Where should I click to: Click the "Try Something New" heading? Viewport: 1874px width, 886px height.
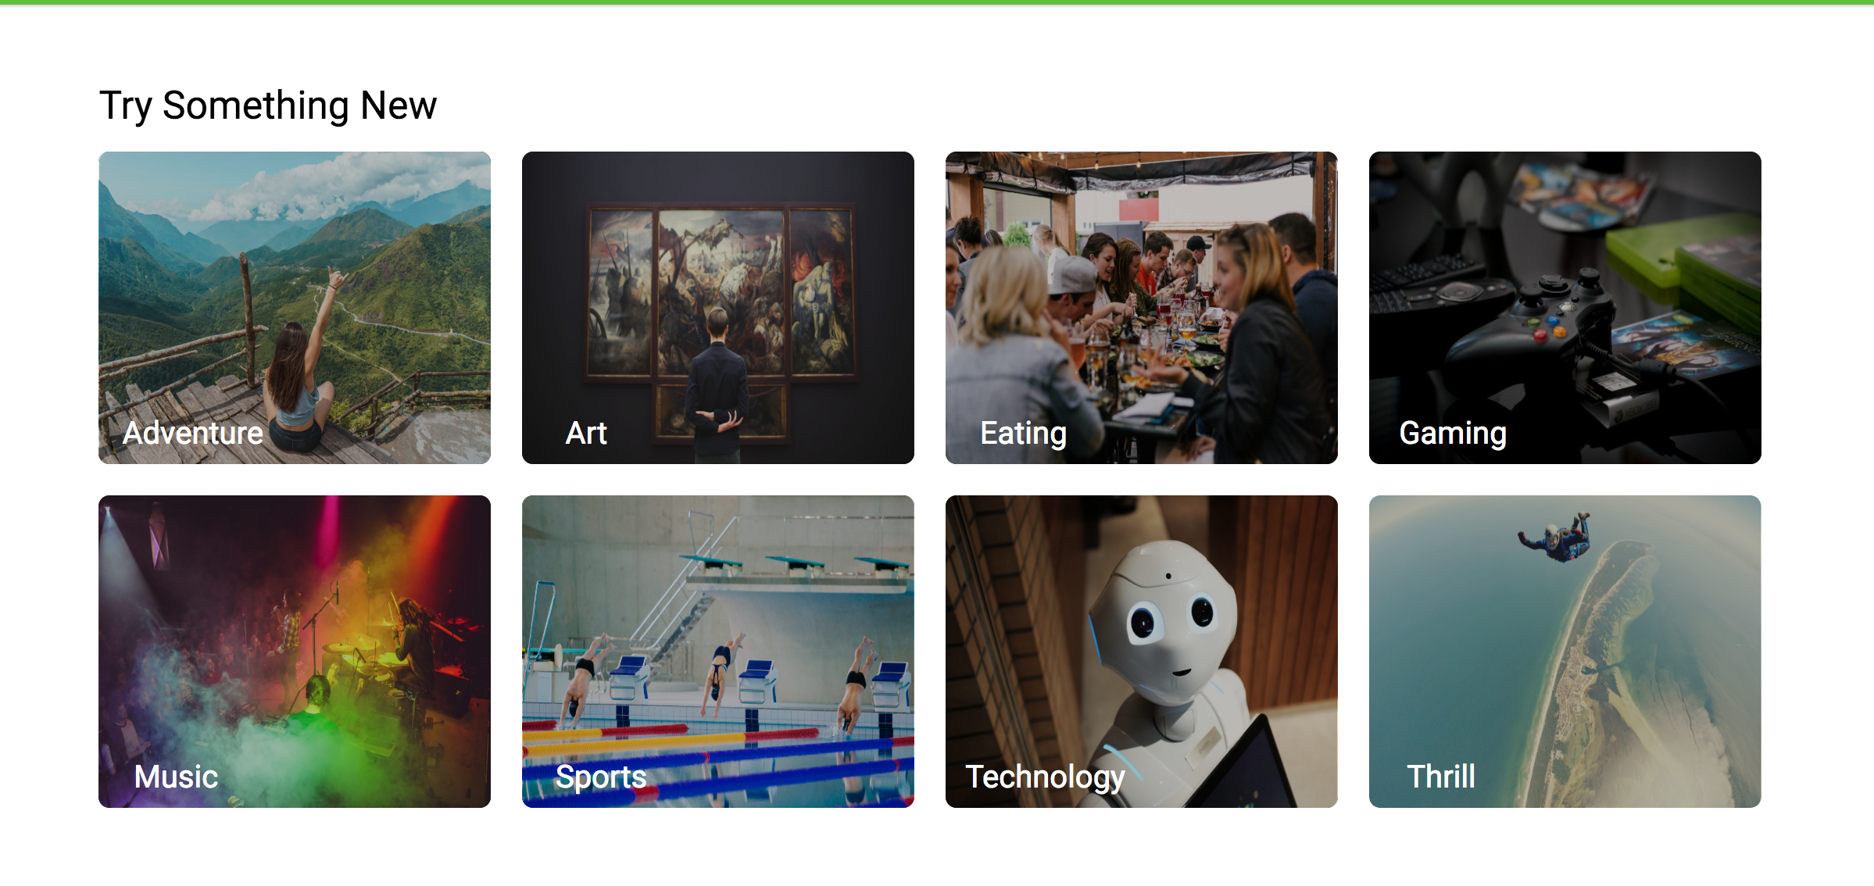pos(268,105)
